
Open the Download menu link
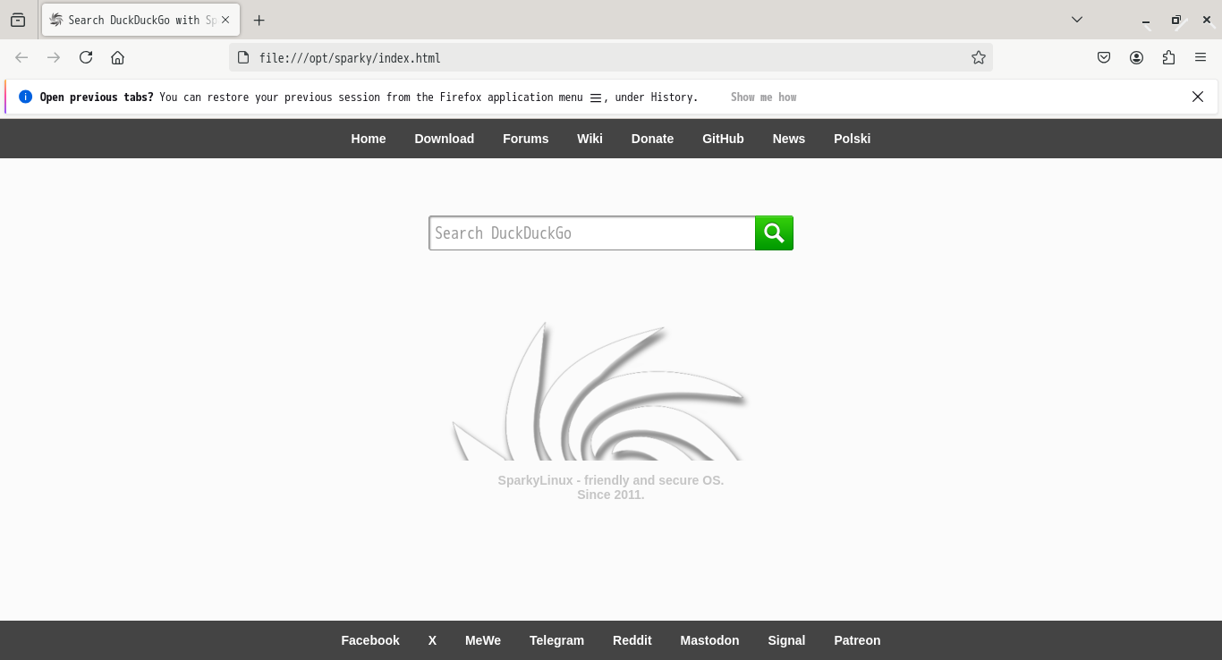[445, 139]
